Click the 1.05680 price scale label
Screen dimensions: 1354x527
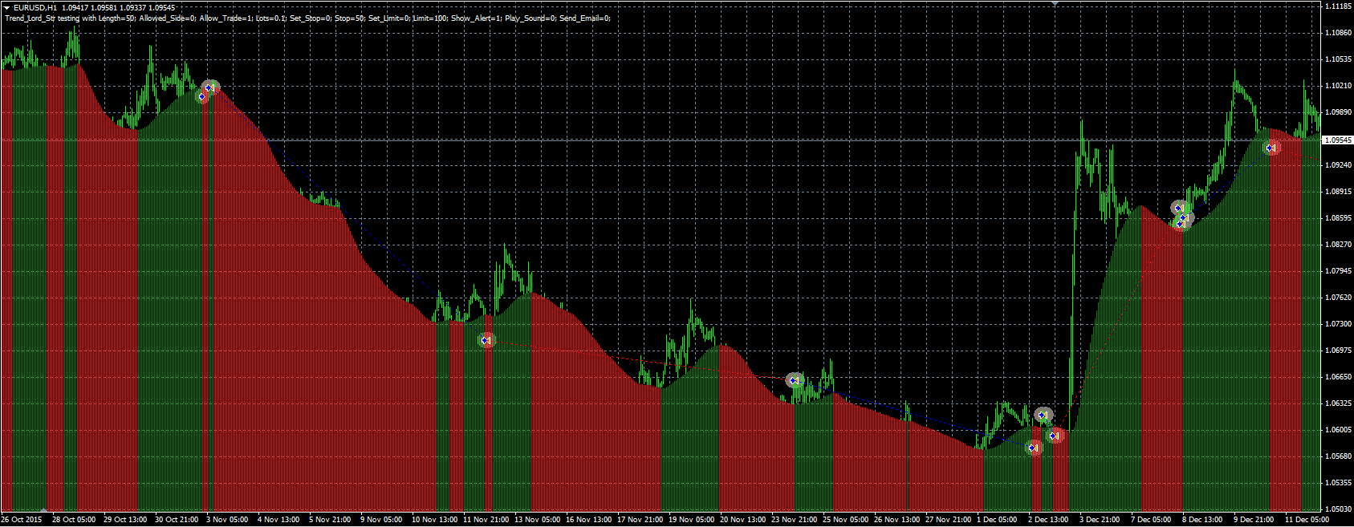pos(1337,456)
